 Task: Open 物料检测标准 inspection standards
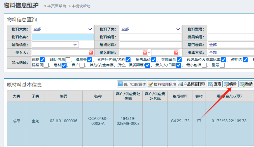(162, 84)
